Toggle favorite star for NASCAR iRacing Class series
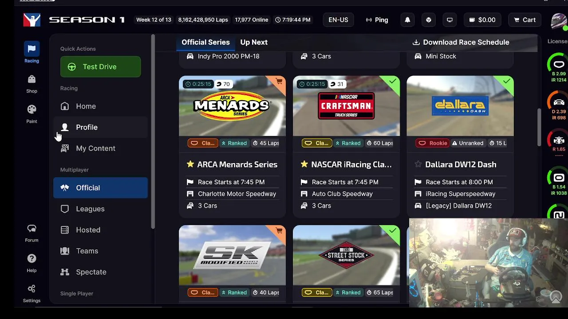The image size is (568, 319). [304, 164]
